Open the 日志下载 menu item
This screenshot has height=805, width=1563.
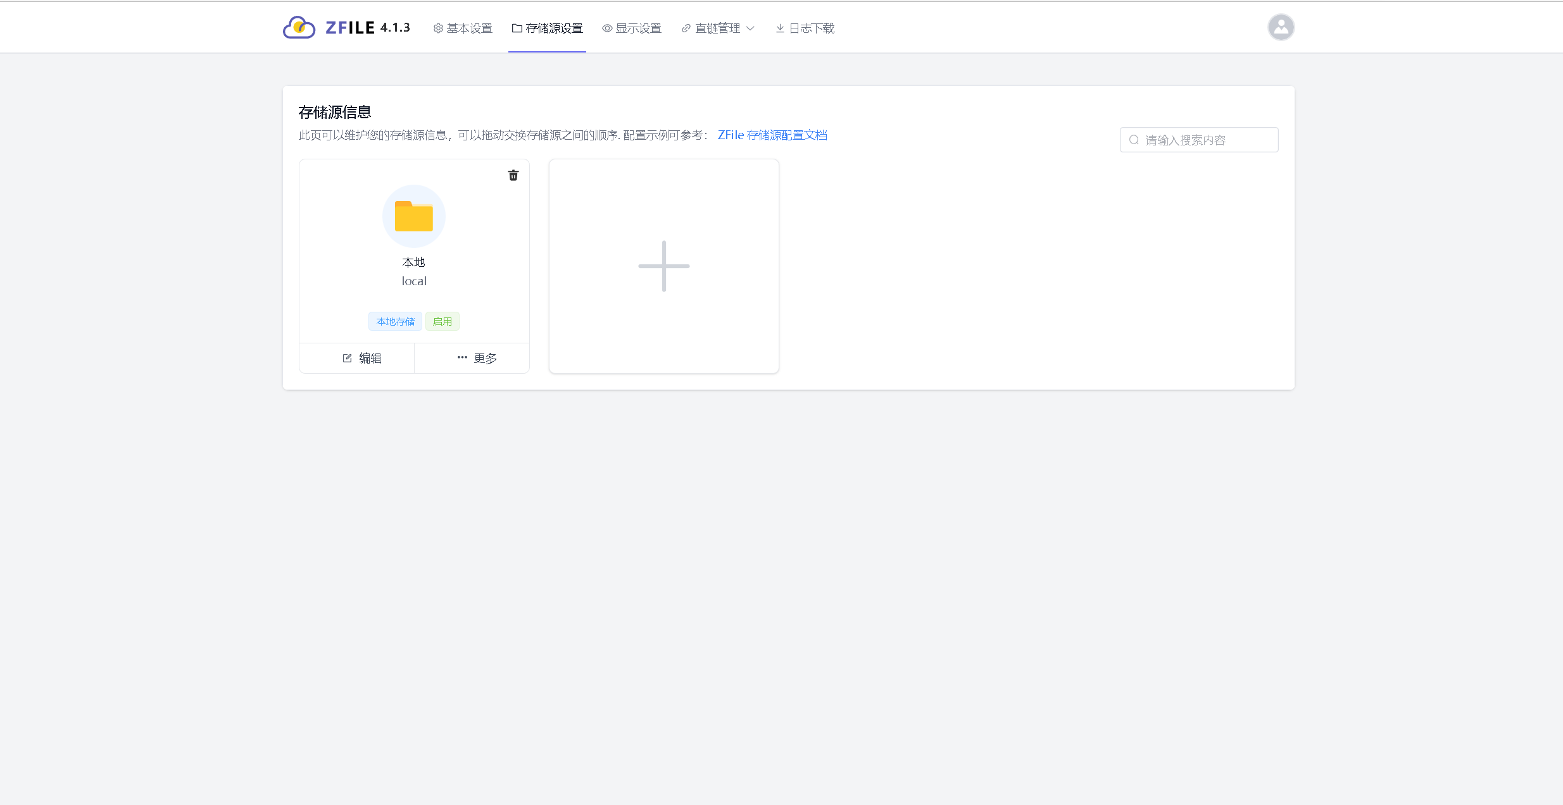[x=805, y=28]
